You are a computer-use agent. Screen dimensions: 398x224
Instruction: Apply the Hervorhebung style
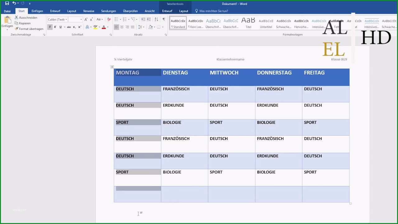click(x=301, y=23)
